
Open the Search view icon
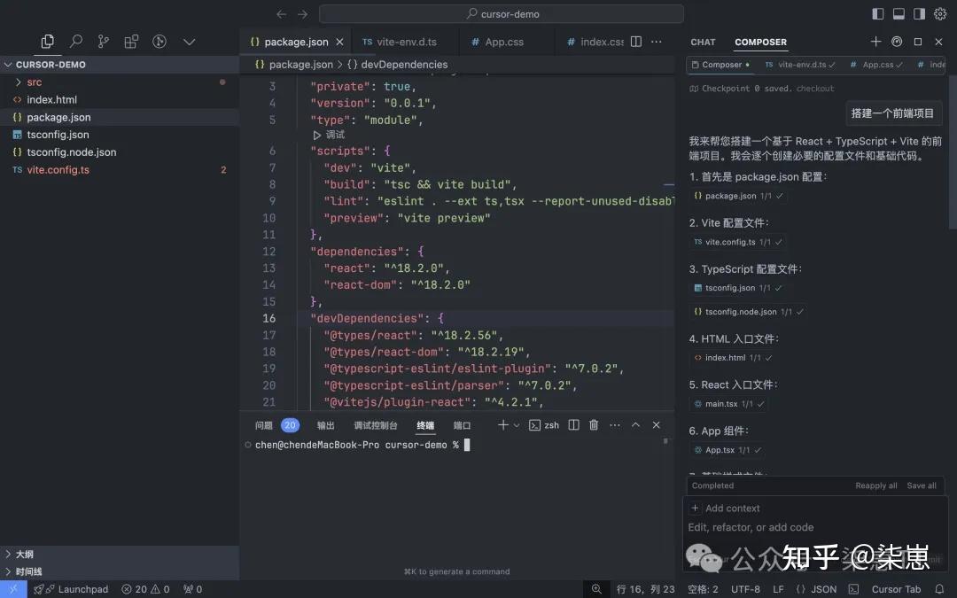pos(75,41)
